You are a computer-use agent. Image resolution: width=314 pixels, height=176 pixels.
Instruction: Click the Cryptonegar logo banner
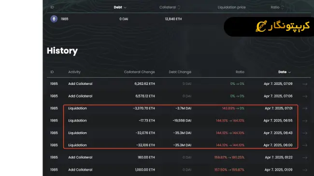(x=269, y=27)
